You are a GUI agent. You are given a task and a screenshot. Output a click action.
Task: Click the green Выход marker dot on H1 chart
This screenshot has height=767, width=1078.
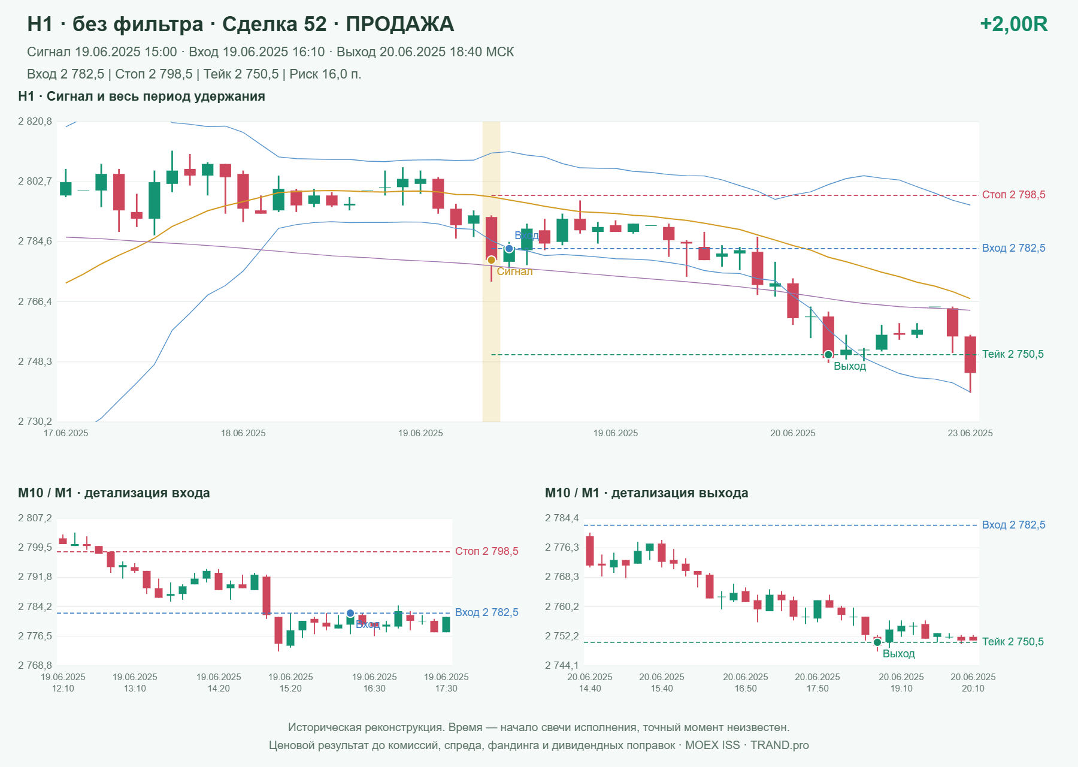click(828, 355)
